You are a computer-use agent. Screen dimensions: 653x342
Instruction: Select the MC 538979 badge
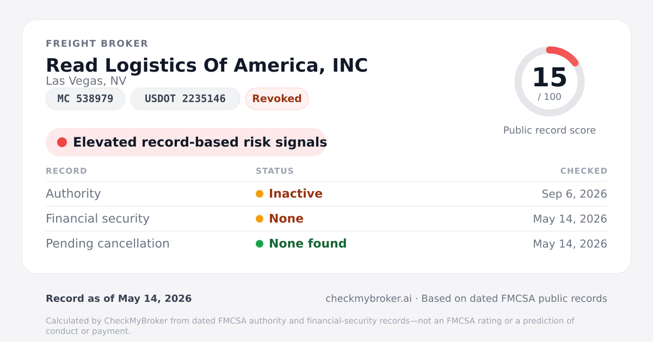(x=85, y=99)
